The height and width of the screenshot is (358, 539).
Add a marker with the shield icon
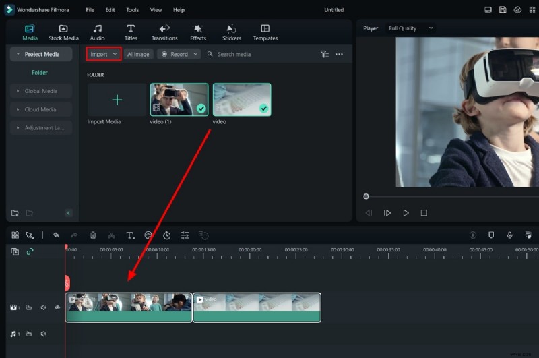(491, 235)
